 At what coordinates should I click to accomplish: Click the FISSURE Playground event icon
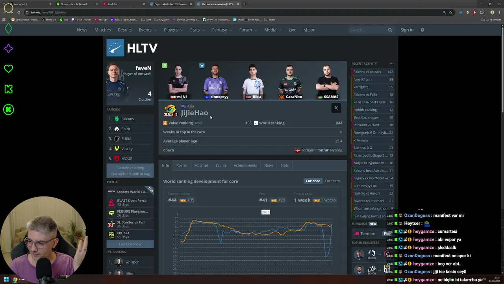click(111, 213)
